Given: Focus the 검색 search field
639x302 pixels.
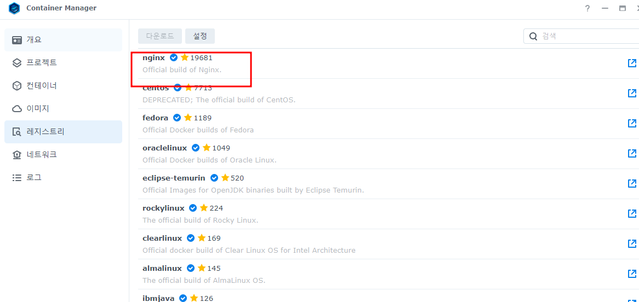Looking at the screenshot, I should (581, 36).
